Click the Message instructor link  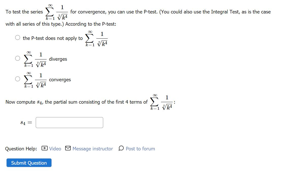pos(93,149)
